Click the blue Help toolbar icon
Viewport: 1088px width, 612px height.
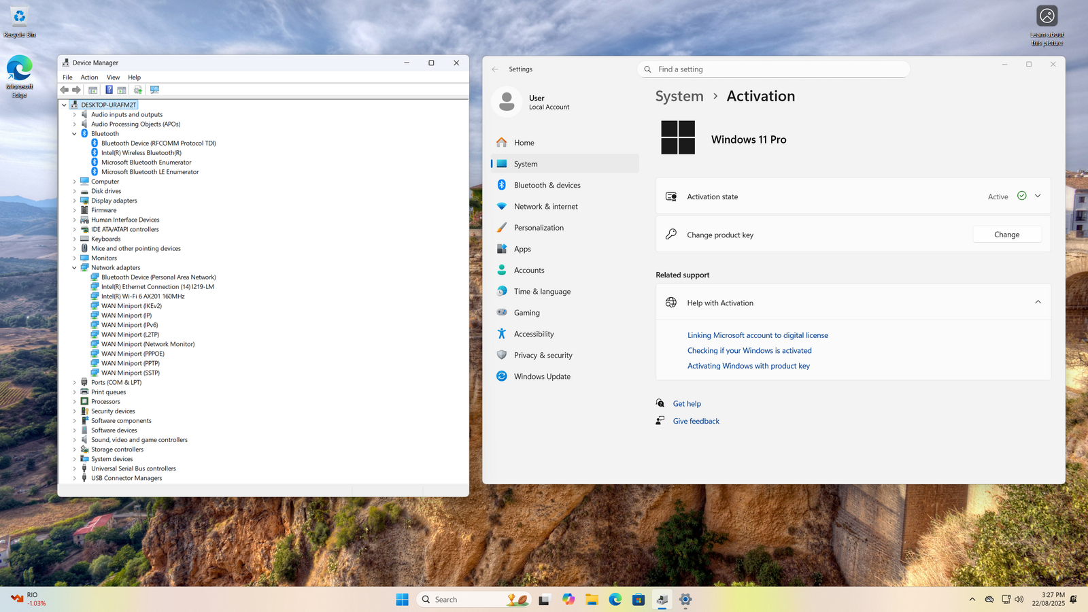(109, 90)
